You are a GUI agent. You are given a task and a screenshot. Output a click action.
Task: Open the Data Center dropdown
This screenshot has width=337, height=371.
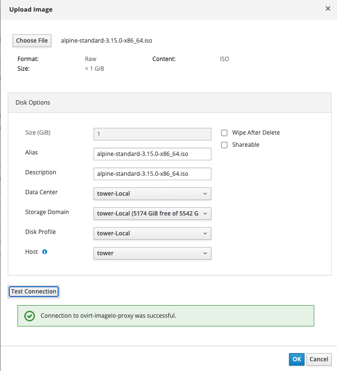pos(152,194)
